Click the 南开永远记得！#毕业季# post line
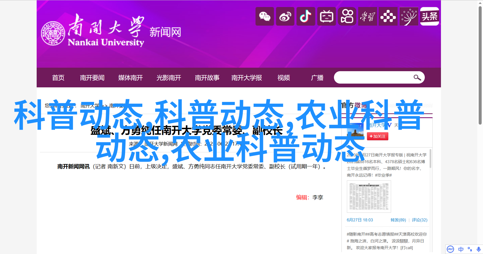The width and height of the screenshot is (483, 254). 369,175
